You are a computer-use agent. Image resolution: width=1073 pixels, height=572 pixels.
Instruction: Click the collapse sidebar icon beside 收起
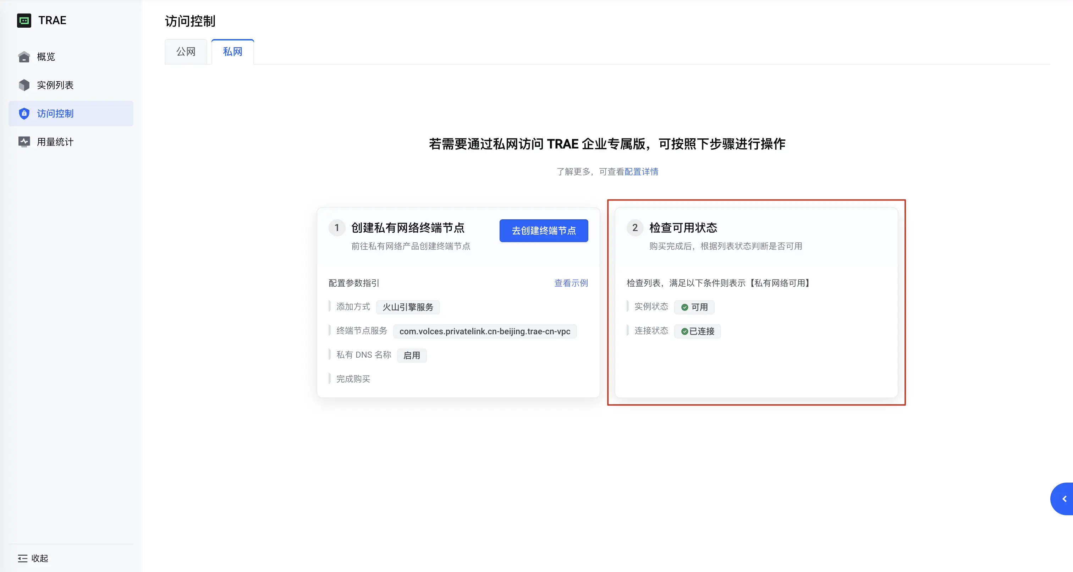tap(22, 558)
